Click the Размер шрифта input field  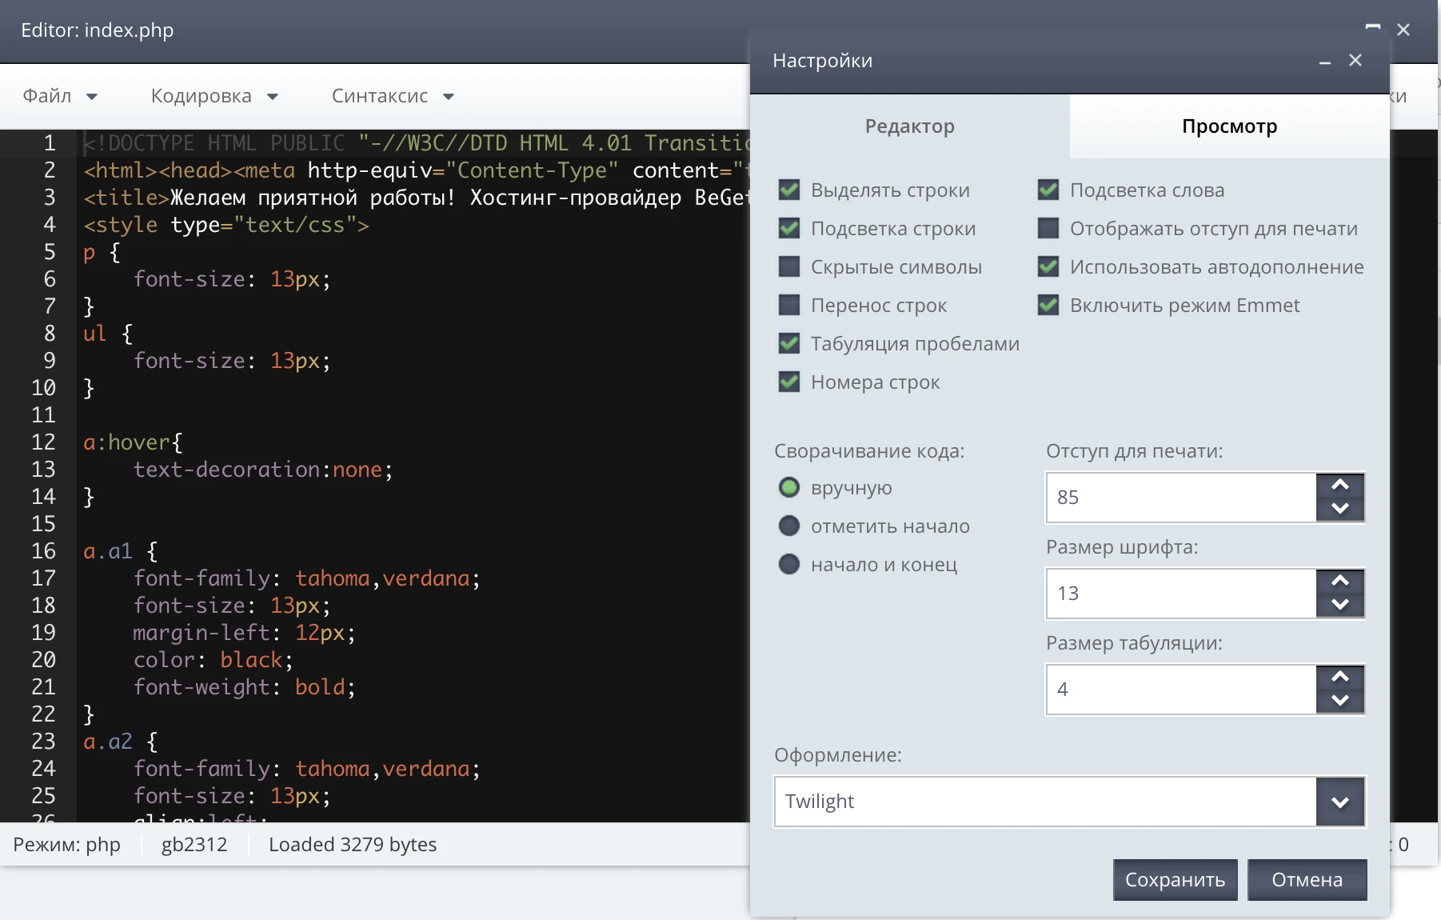1180,594
